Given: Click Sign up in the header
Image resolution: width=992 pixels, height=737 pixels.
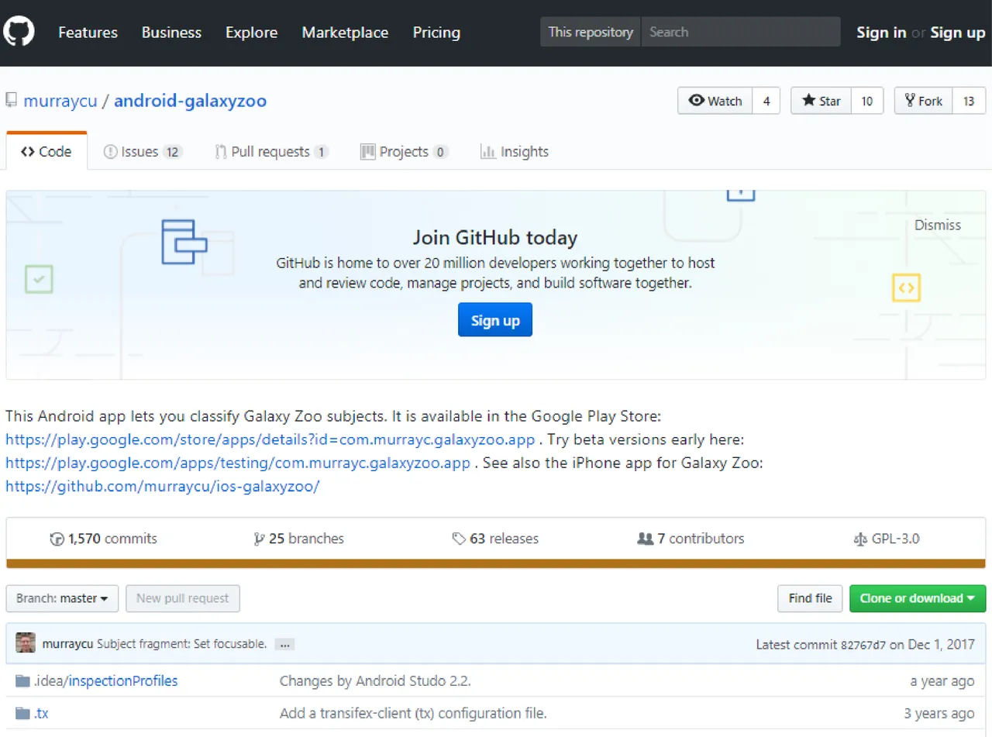Looking at the screenshot, I should point(958,33).
